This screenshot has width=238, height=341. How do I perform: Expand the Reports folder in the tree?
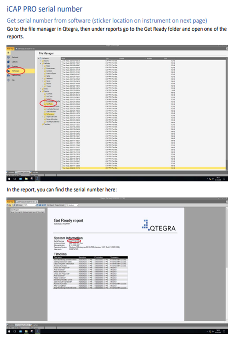point(40,91)
